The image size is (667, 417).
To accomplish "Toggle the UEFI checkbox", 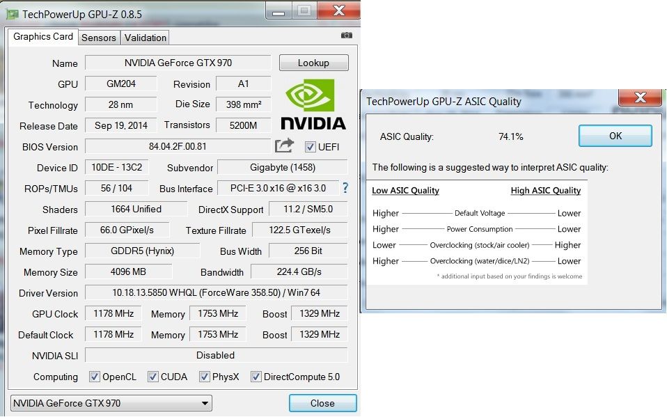I will [310, 147].
